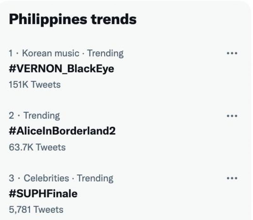Image resolution: width=253 pixels, height=220 pixels.
Task: Click the 151K Tweets count
Action: pyautogui.click(x=35, y=84)
